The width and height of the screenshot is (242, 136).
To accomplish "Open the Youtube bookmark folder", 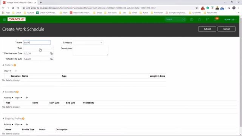I will [x=29, y=12].
